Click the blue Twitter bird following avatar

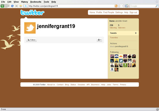[x=121, y=61]
